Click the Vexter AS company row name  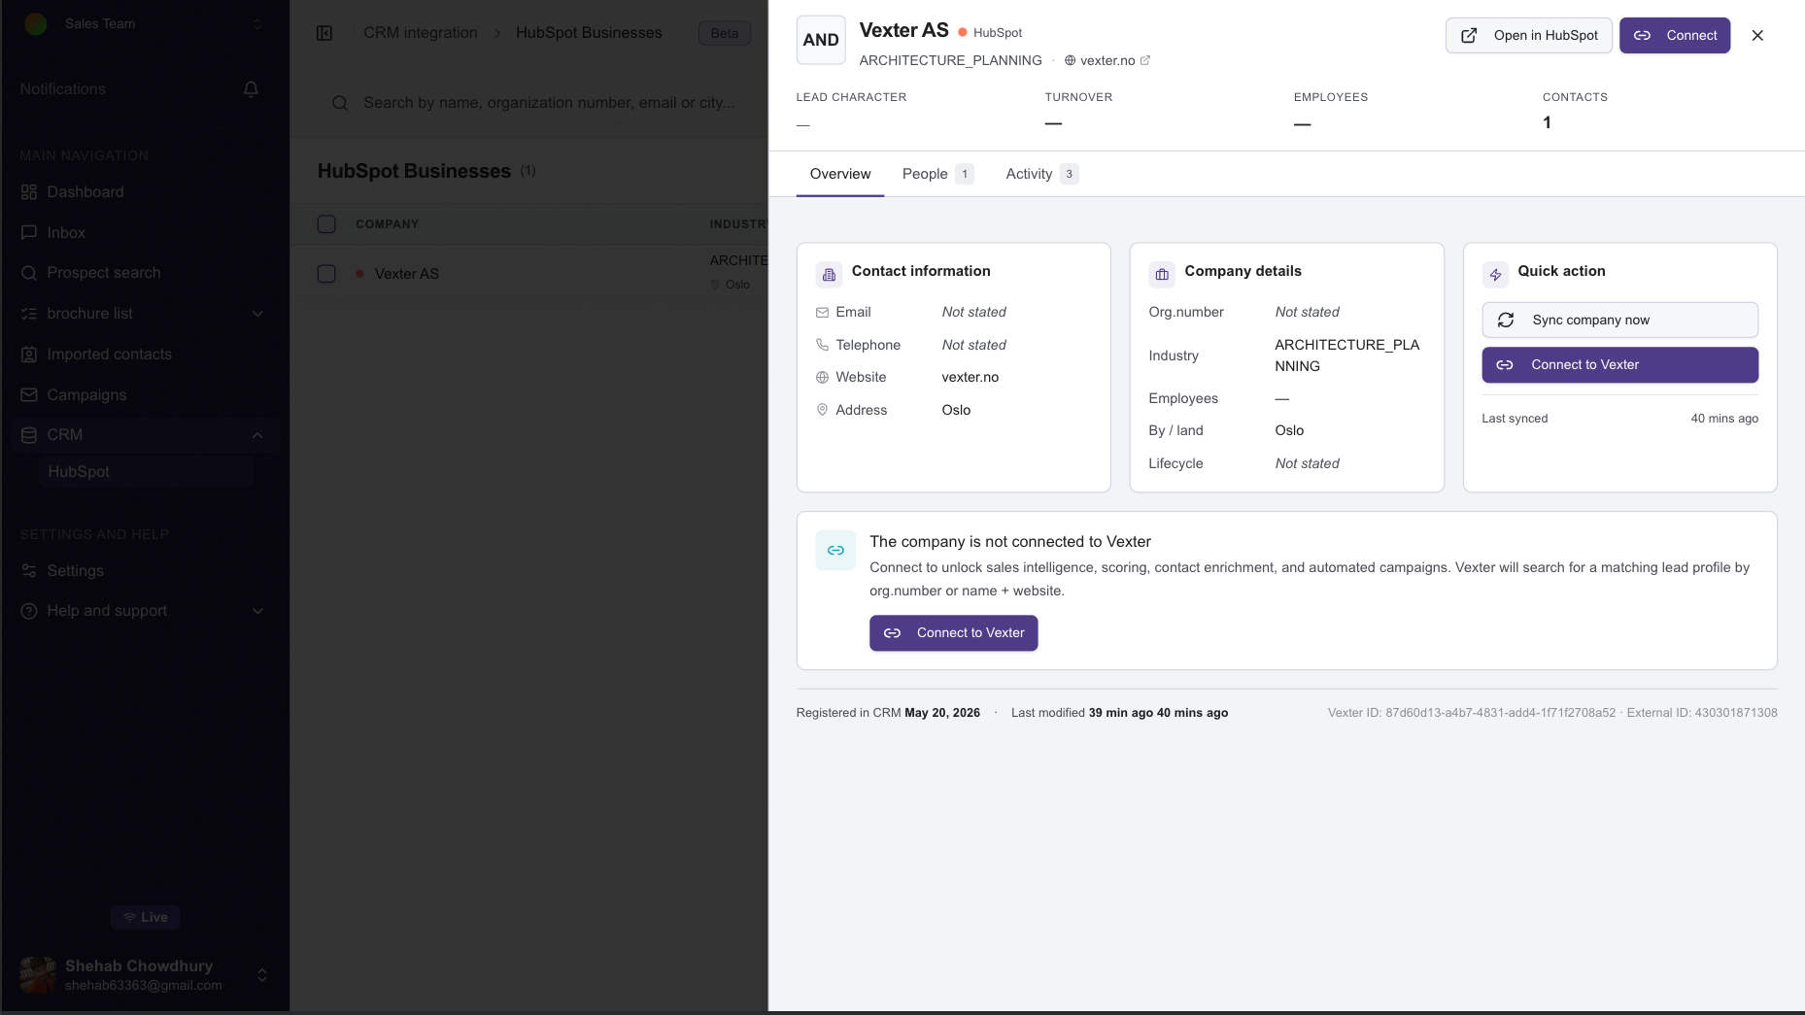[x=407, y=274]
